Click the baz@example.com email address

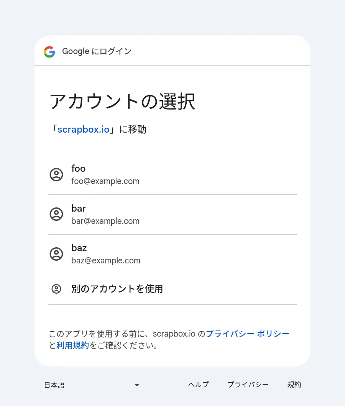point(105,261)
